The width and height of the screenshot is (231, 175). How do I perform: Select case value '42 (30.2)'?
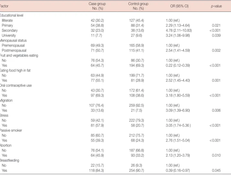click(97, 20)
